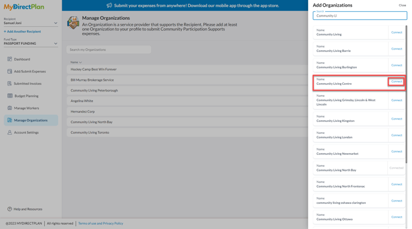412x229 pixels.
Task: Click Community Living Barrie name in results
Action: point(333,51)
